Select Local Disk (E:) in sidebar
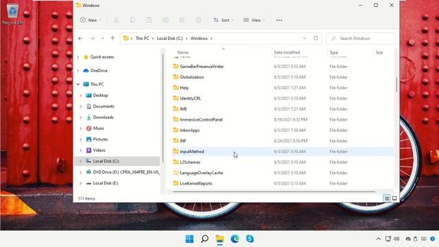This screenshot has width=439, height=247. click(x=105, y=183)
